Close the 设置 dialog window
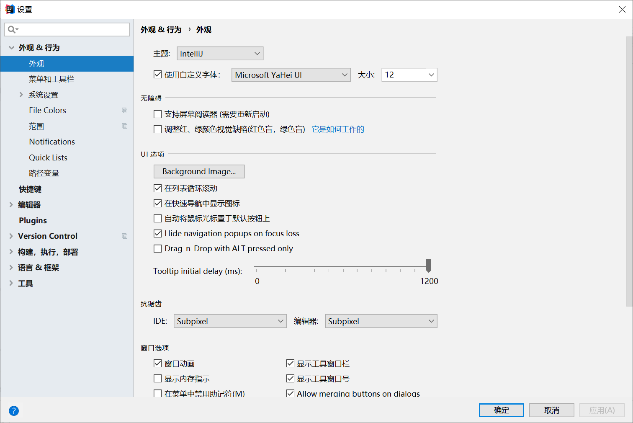The width and height of the screenshot is (633, 423). coord(622,9)
